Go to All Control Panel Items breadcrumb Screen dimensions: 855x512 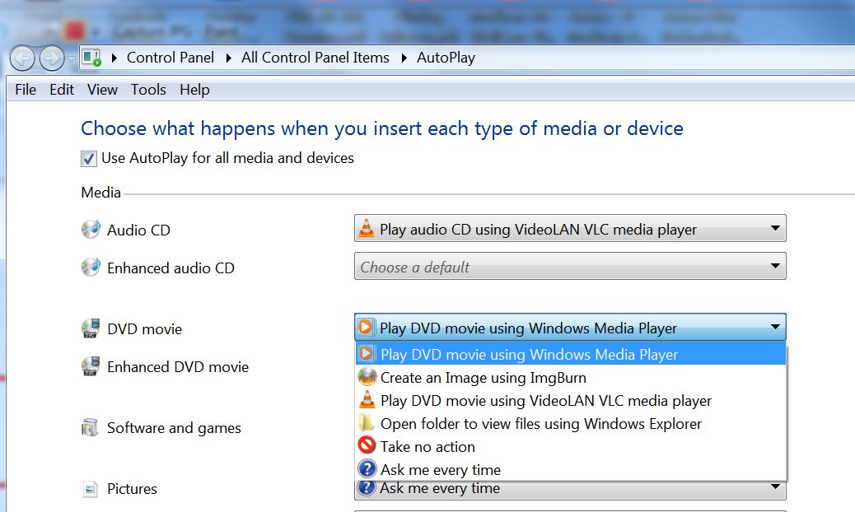pos(315,58)
